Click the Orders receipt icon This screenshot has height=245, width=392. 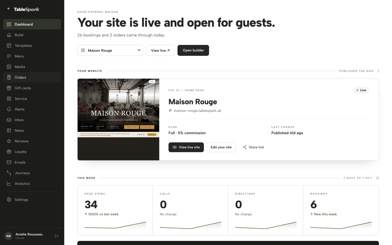(9, 77)
